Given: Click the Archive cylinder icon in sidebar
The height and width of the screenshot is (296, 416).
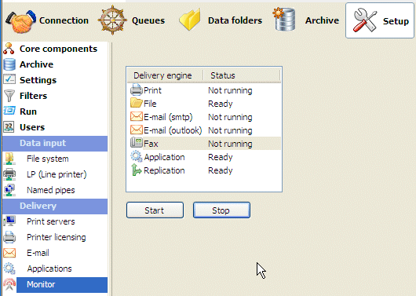Looking at the screenshot, I should (x=9, y=64).
